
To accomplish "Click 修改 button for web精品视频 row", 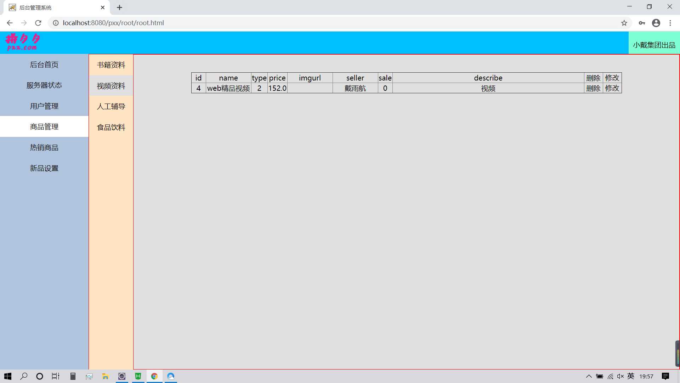I will coord(612,88).
